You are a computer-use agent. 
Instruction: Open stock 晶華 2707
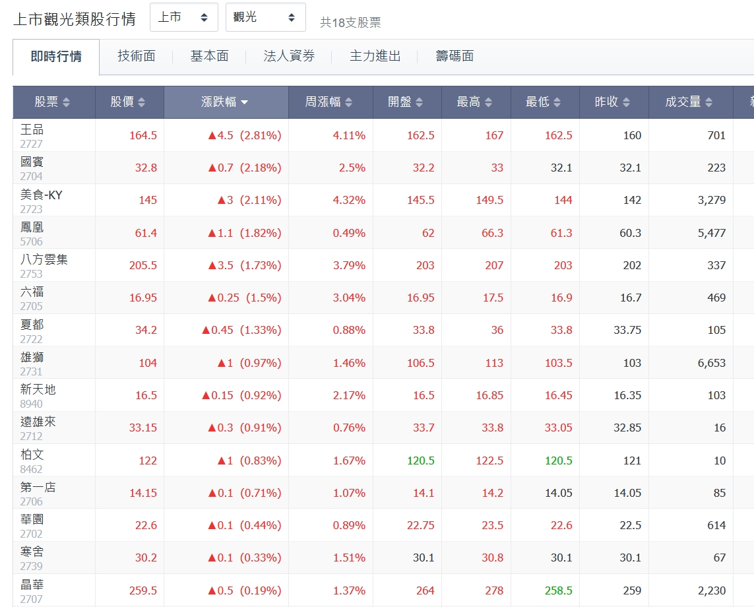click(x=32, y=591)
